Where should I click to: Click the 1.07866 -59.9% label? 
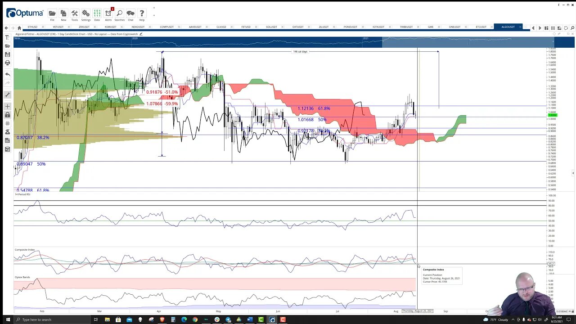point(162,104)
